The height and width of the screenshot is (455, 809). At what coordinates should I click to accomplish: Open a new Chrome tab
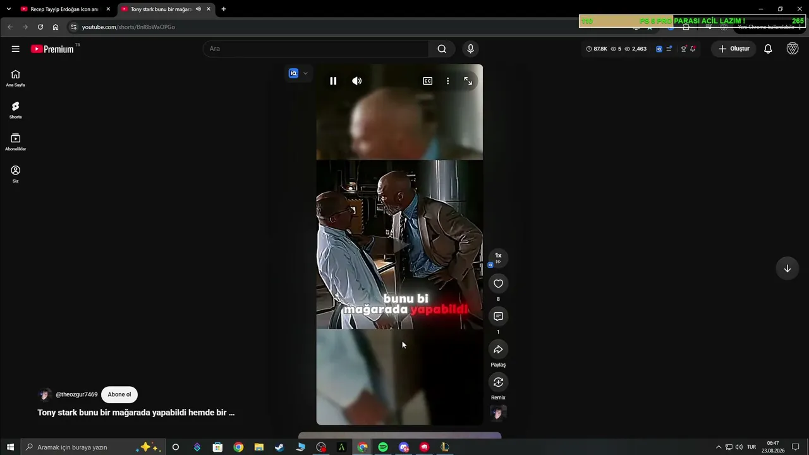223,9
